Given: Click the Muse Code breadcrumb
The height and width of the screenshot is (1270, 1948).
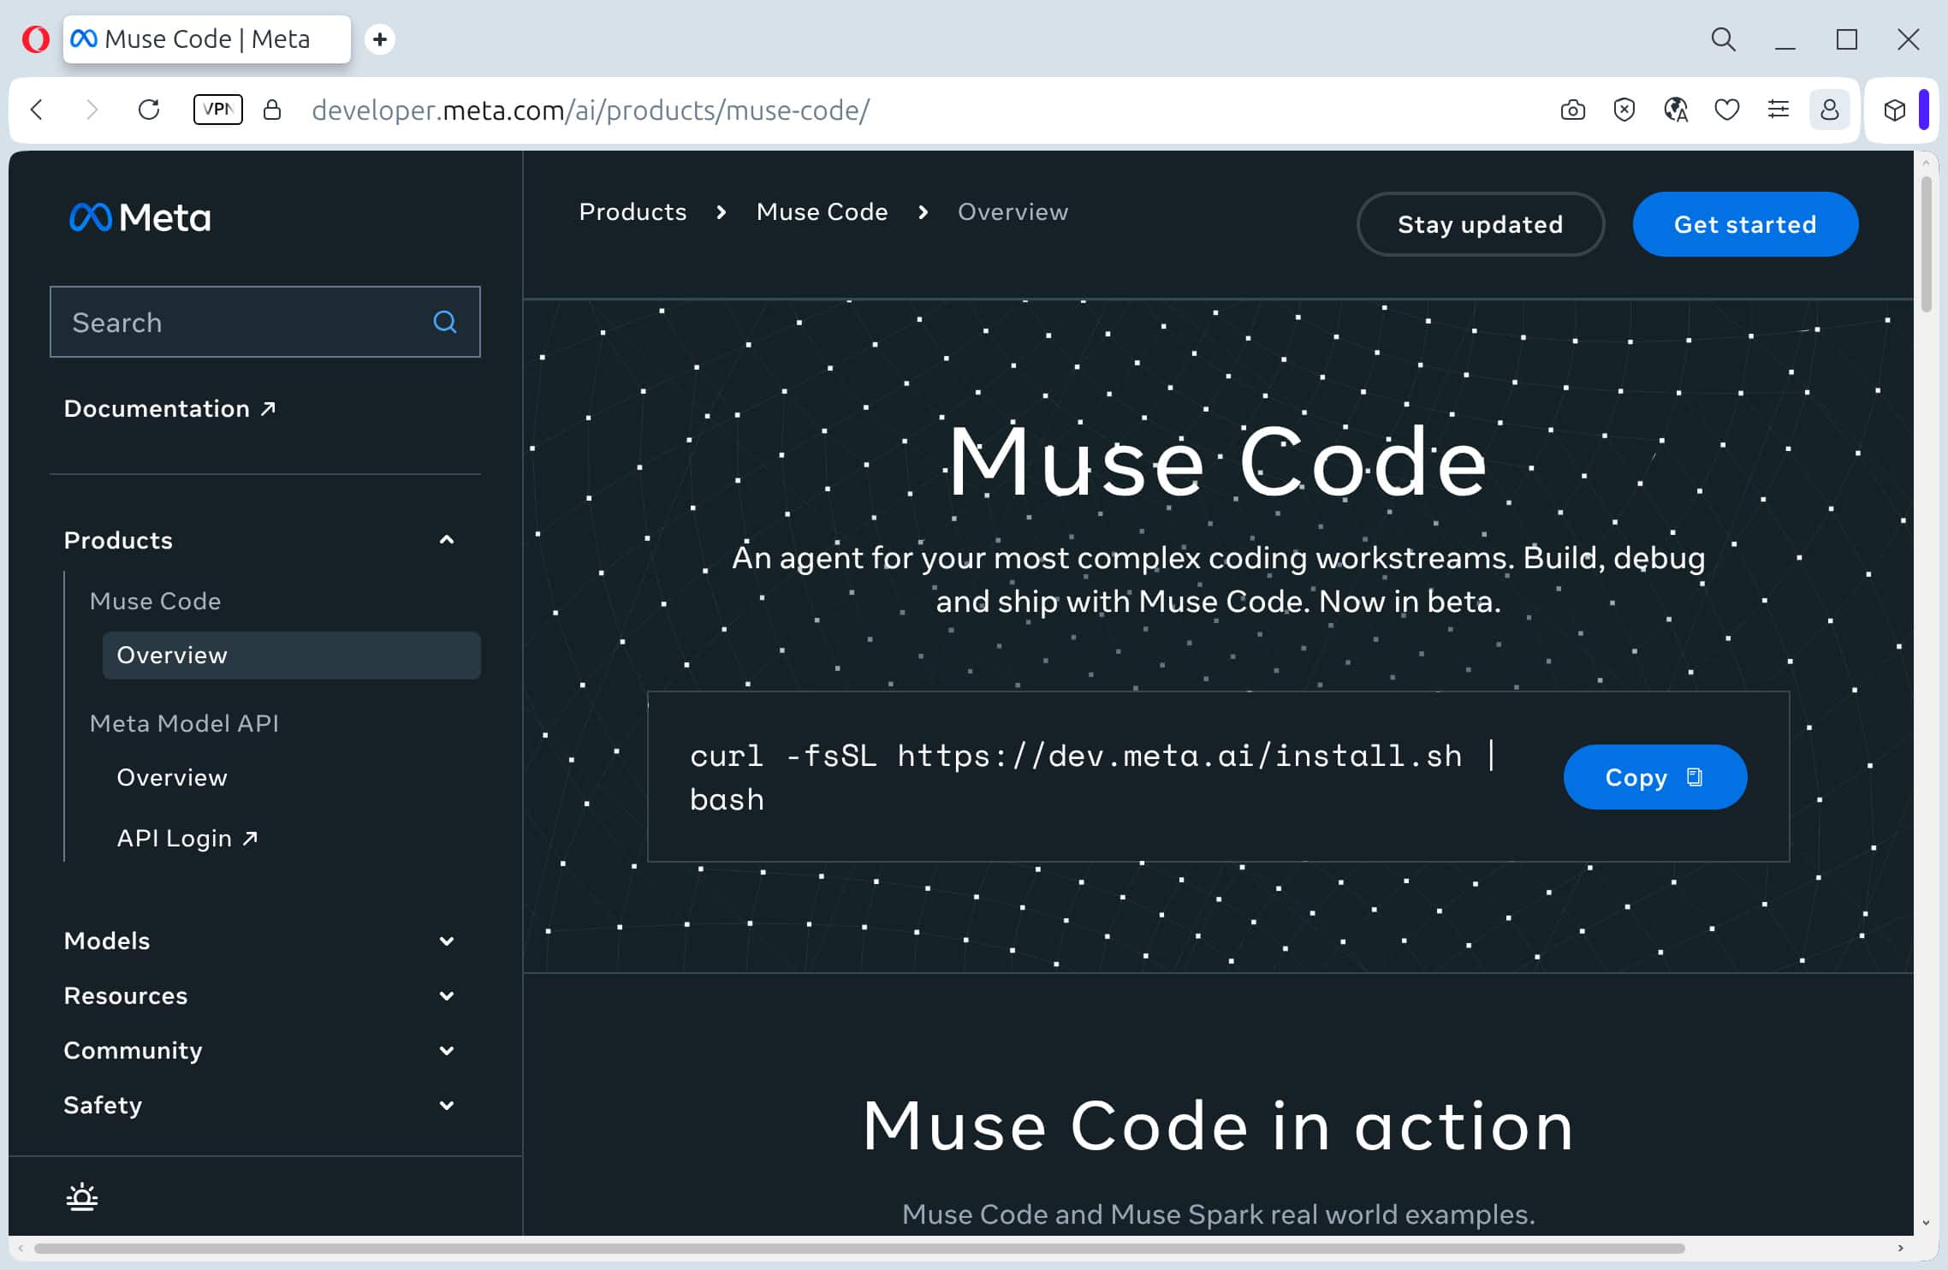Looking at the screenshot, I should (822, 211).
